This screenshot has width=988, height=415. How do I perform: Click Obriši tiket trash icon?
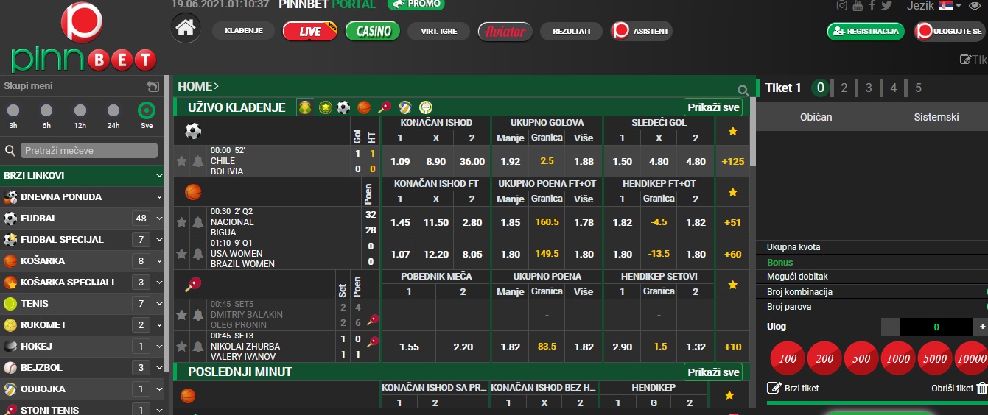tap(981, 388)
